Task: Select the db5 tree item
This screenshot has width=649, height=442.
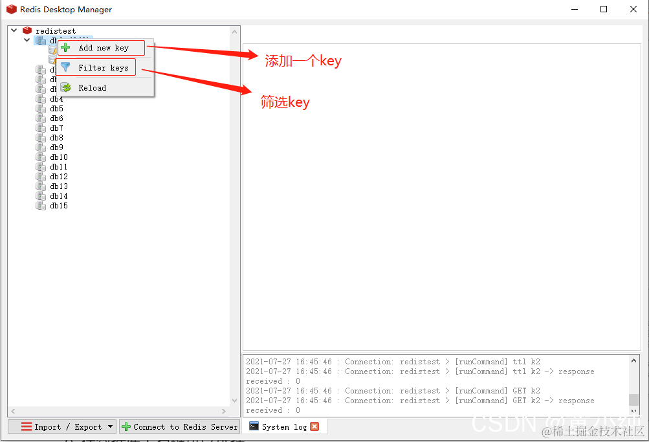Action: [56, 109]
